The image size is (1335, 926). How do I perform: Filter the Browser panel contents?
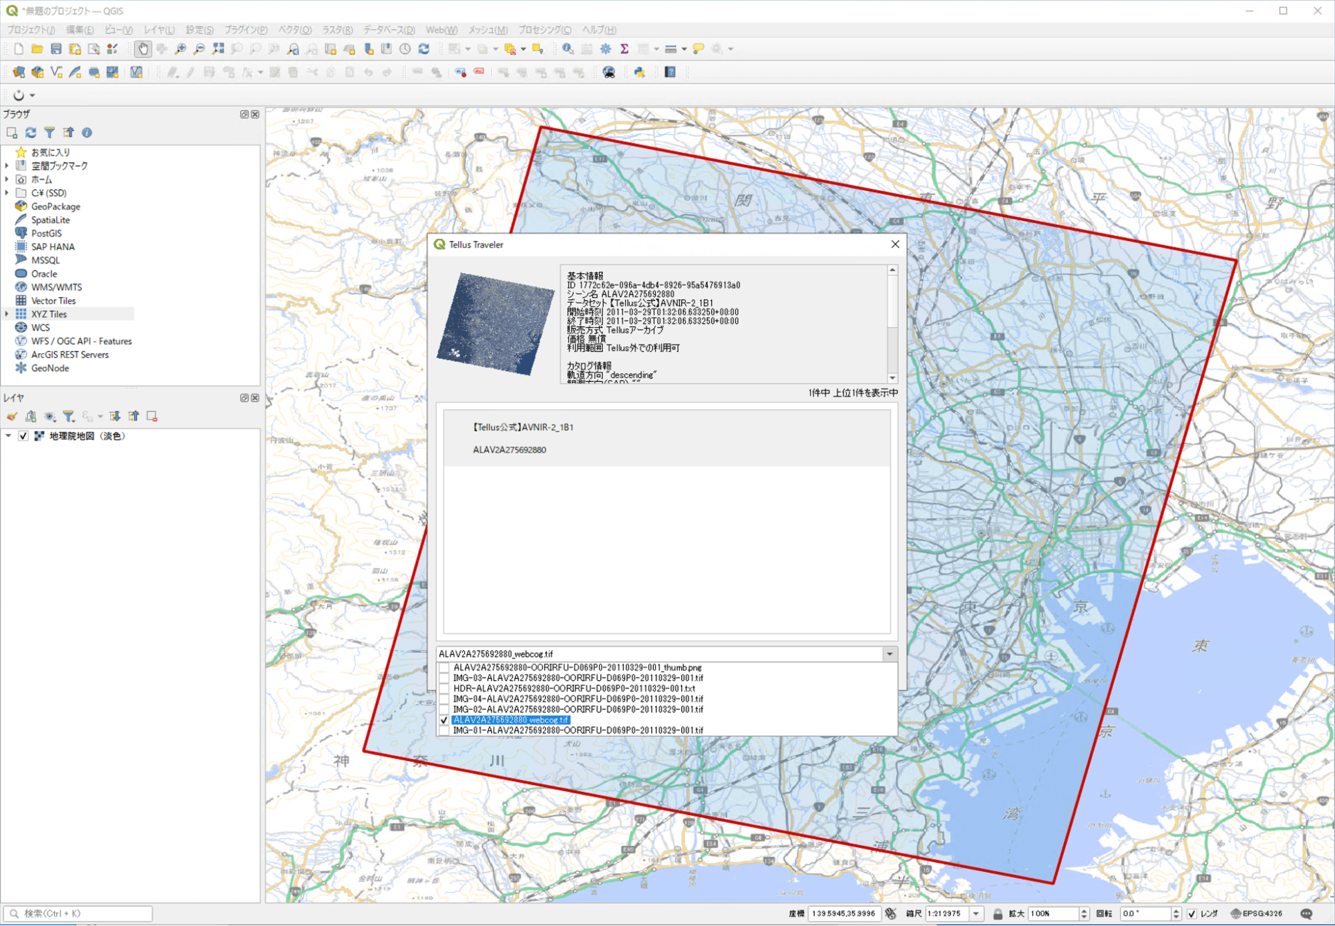click(49, 133)
